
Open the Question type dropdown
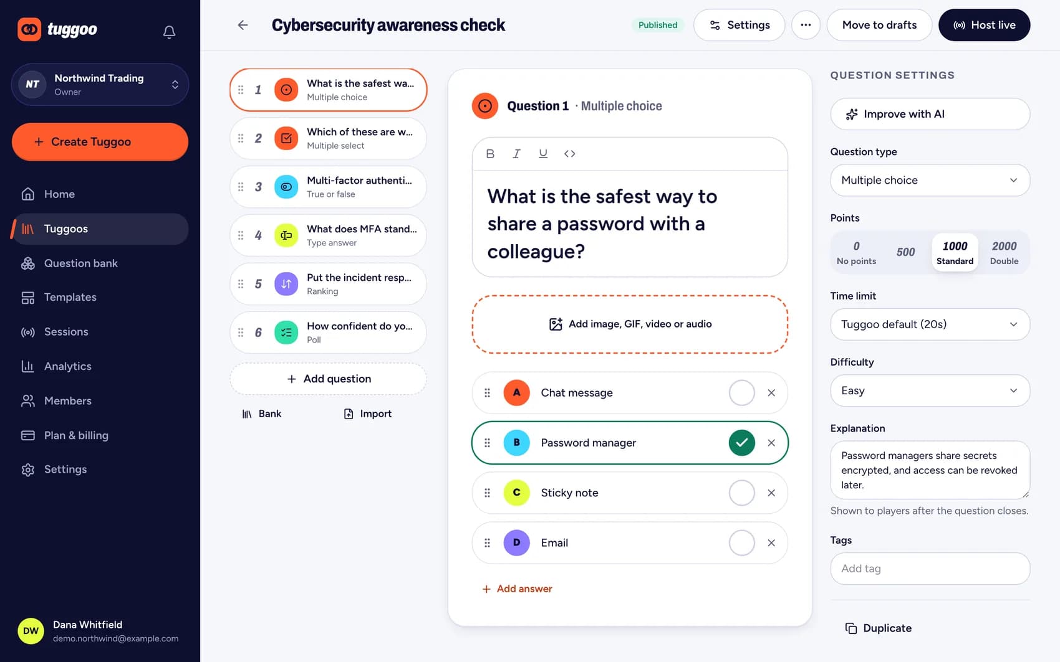pos(930,180)
